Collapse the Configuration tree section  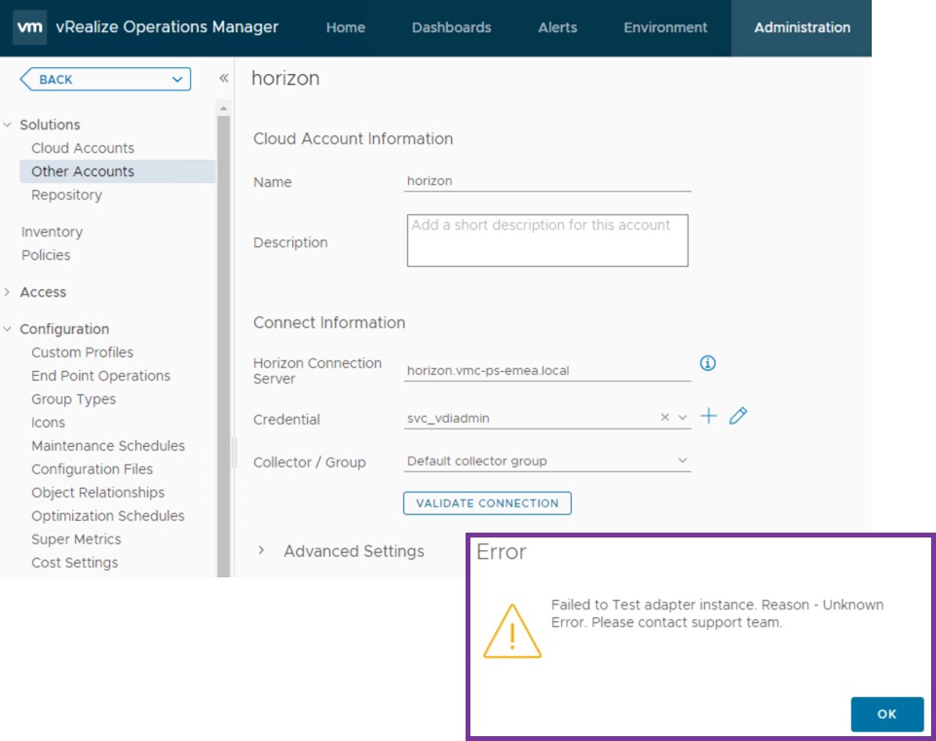point(7,329)
